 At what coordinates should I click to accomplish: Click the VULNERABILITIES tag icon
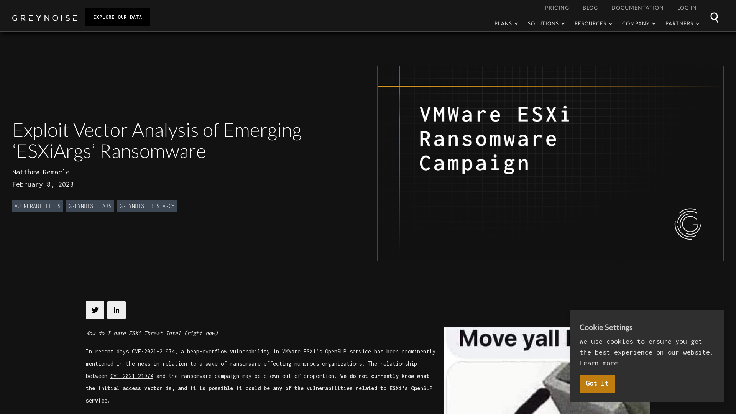38,206
